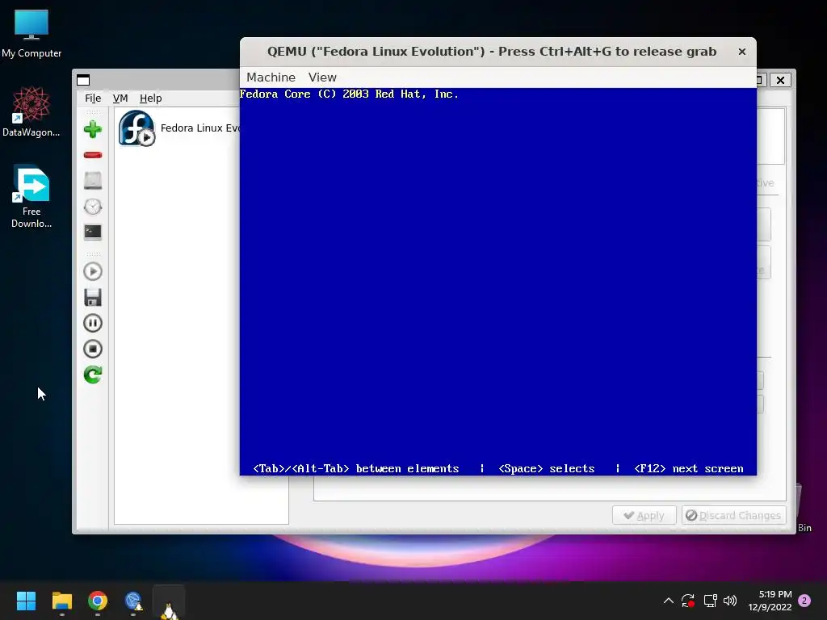
Task: Pause the VM with the pause button
Action: [93, 323]
